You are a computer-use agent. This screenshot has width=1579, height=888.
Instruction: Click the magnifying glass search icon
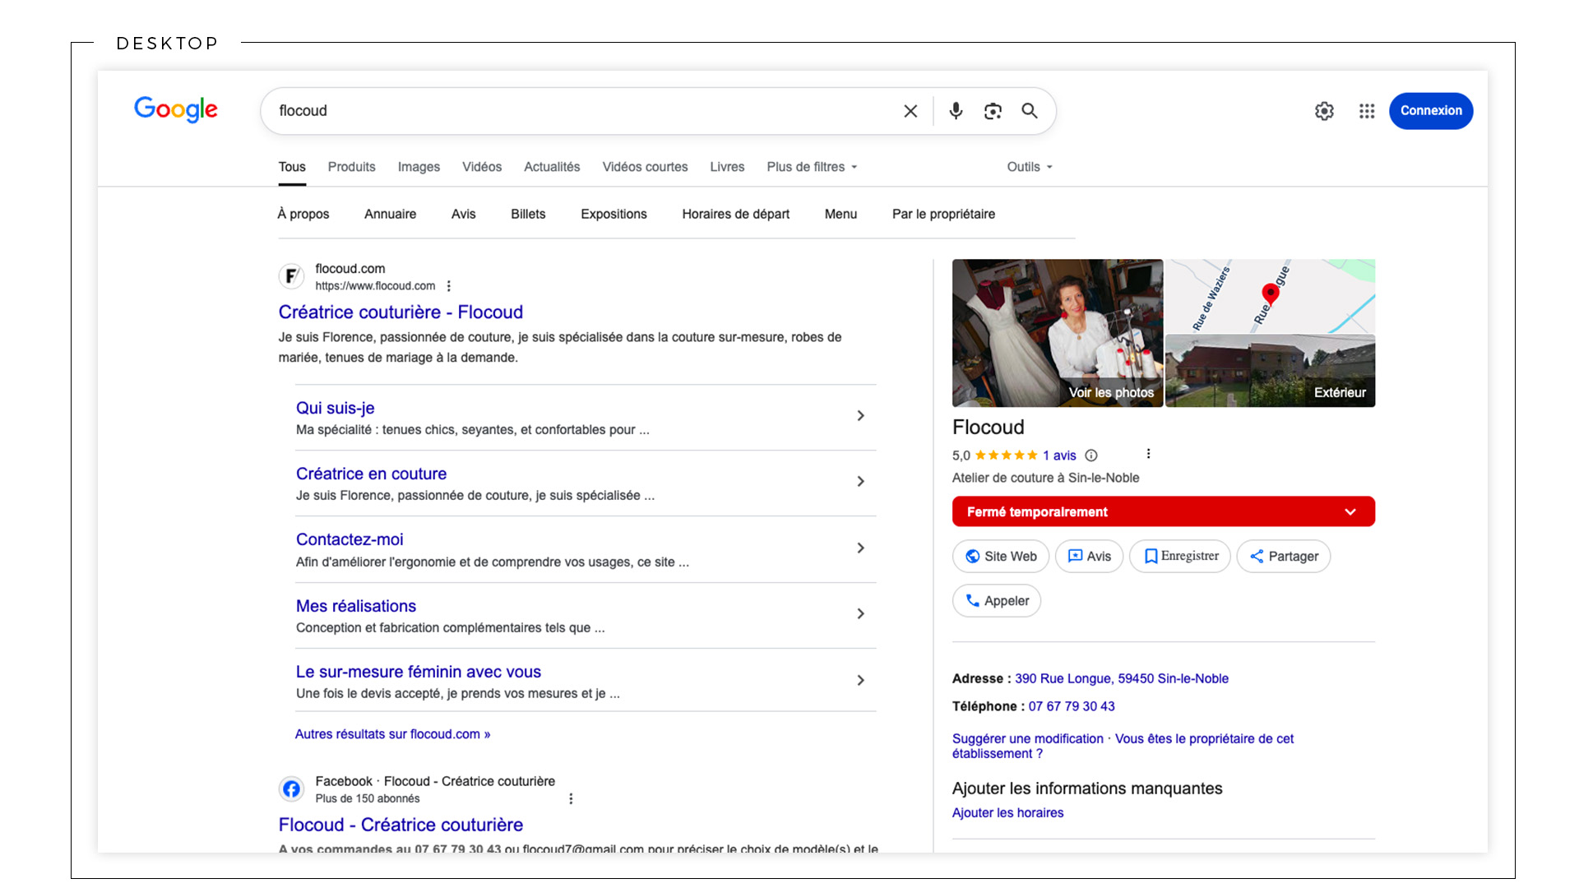[1030, 111]
